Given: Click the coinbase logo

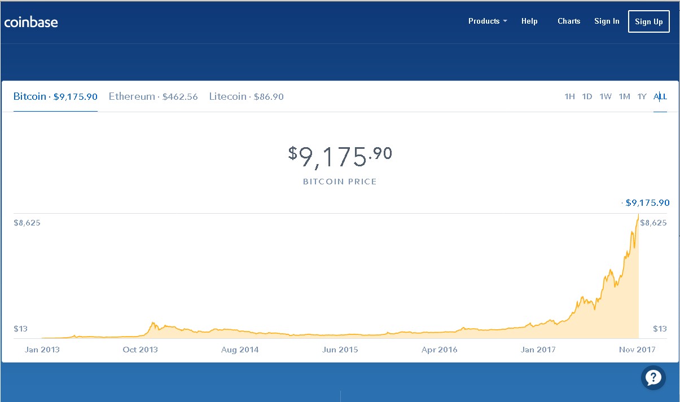Looking at the screenshot, I should (x=31, y=23).
